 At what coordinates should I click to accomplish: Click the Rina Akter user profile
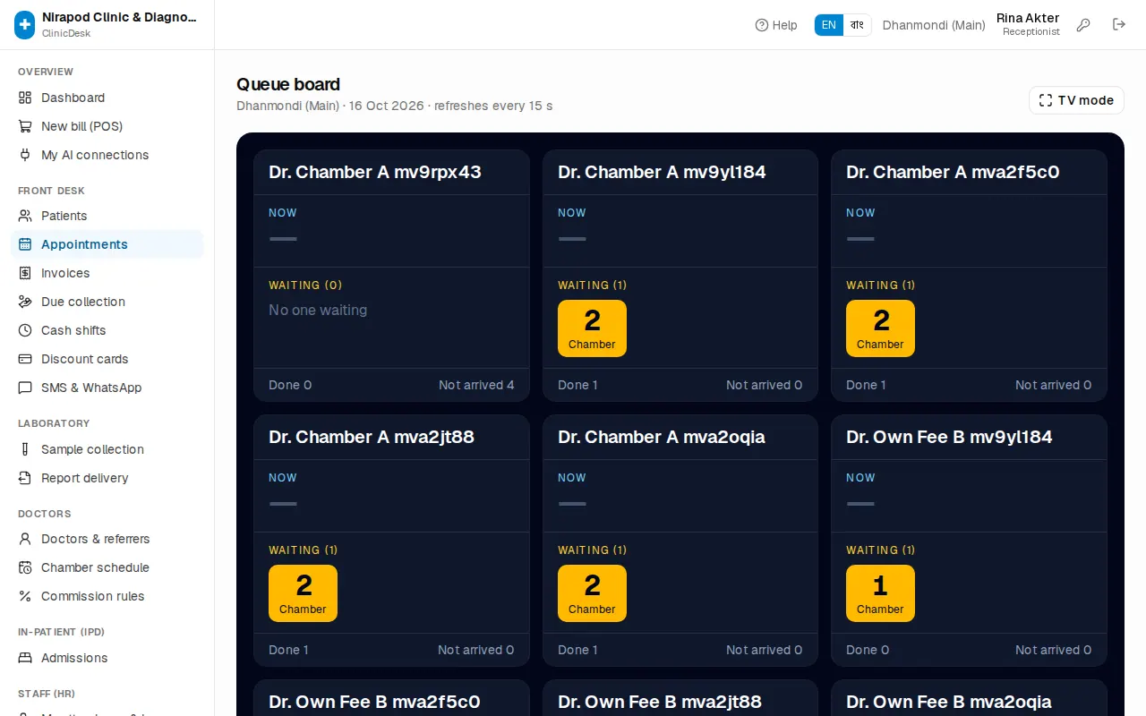pyautogui.click(x=1028, y=24)
